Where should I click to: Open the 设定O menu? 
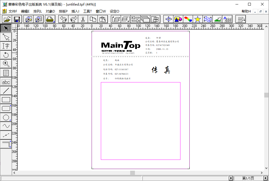tap(115, 11)
